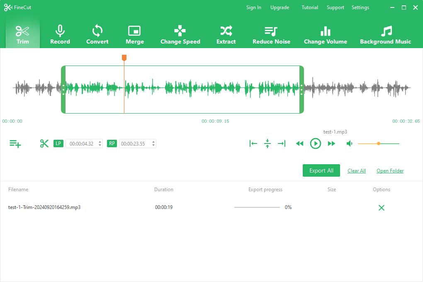The image size is (423, 282).
Task: Click the LP left point button
Action: (58, 143)
